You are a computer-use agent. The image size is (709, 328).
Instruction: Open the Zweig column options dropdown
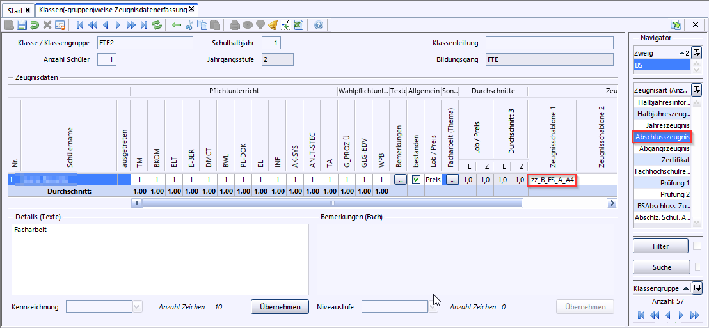697,53
